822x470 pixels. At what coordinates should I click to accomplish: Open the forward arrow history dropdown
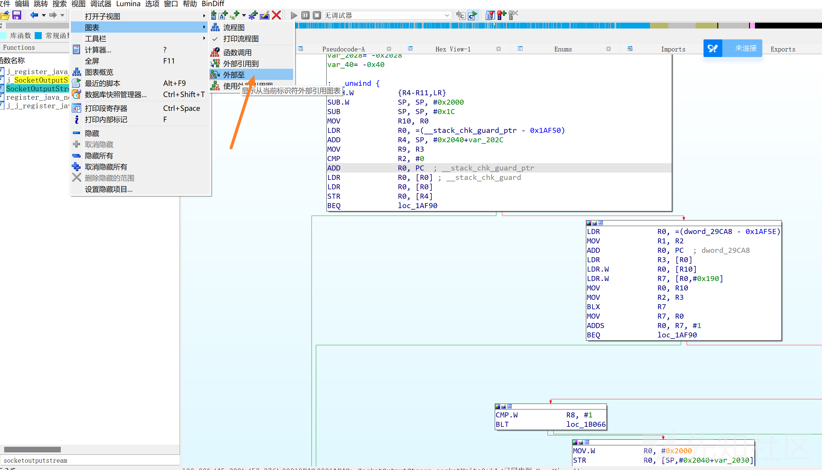[x=62, y=15]
